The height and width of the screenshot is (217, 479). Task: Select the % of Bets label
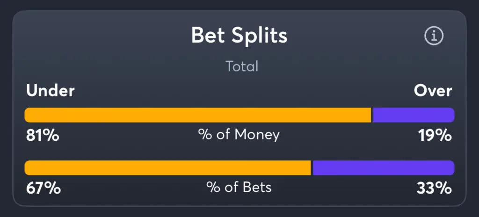239,188
